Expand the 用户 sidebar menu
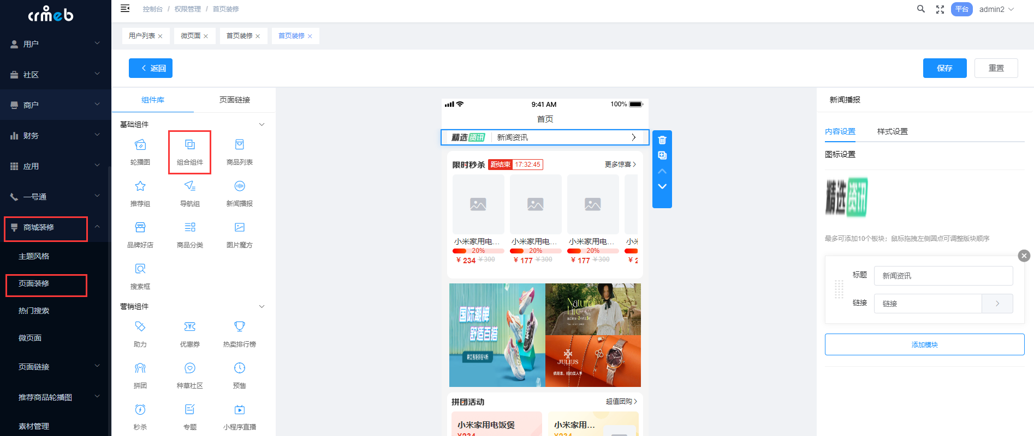The height and width of the screenshot is (436, 1034). point(55,44)
